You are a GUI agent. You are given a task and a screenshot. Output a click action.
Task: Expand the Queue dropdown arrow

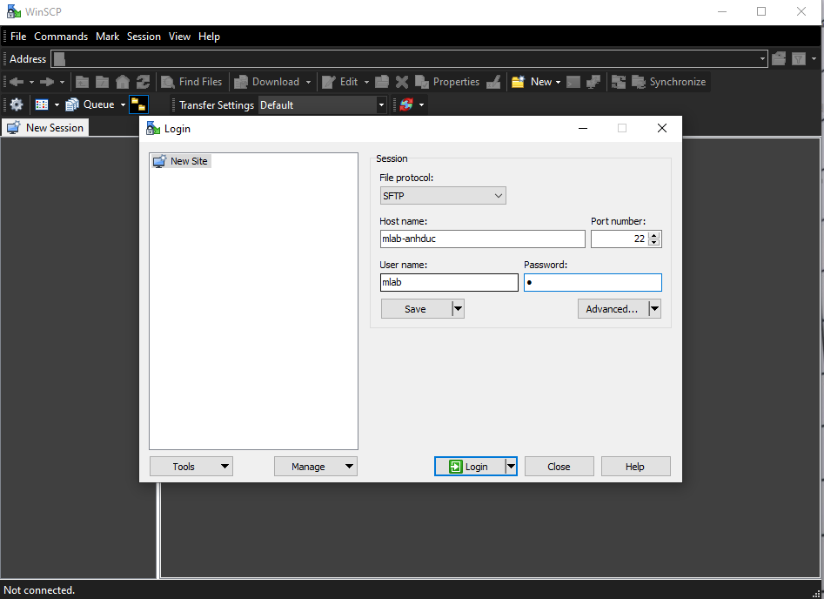point(123,104)
